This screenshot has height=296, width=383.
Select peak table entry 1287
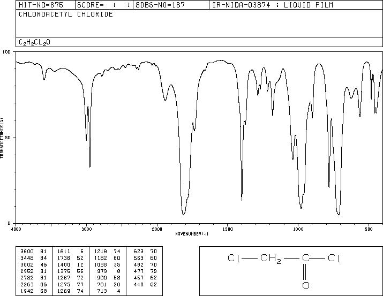click(x=64, y=278)
